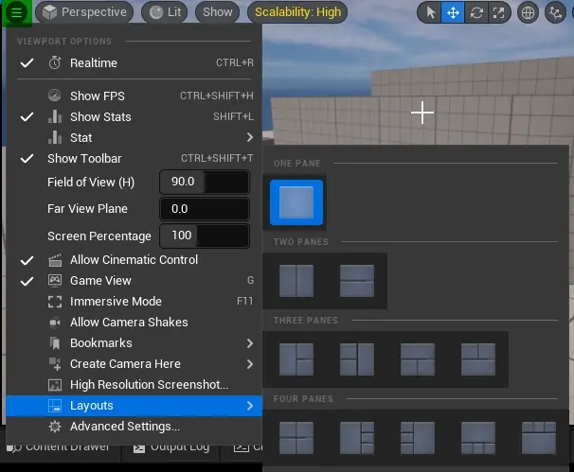
Task: Click the Immersive Mode brackets icon
Action: point(55,302)
